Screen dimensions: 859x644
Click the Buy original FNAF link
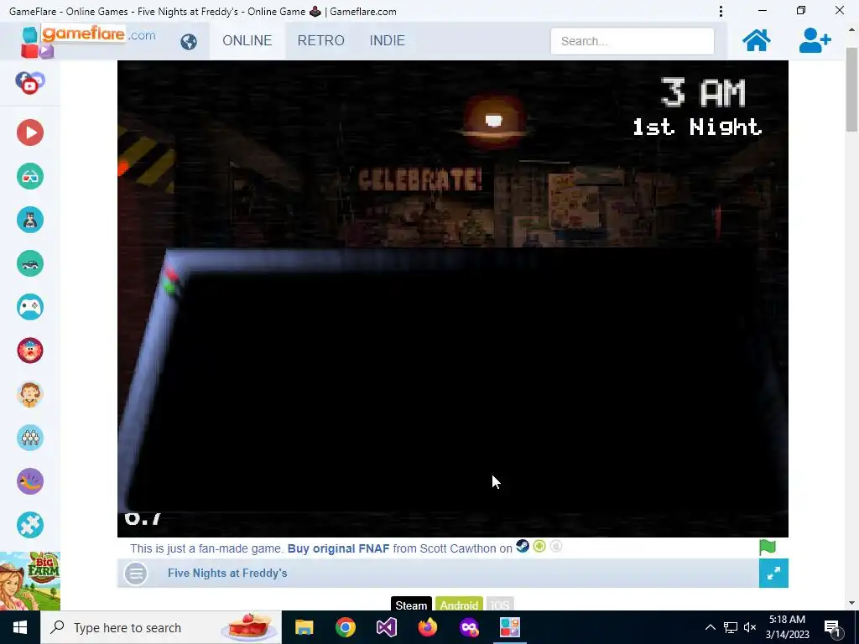(x=339, y=548)
